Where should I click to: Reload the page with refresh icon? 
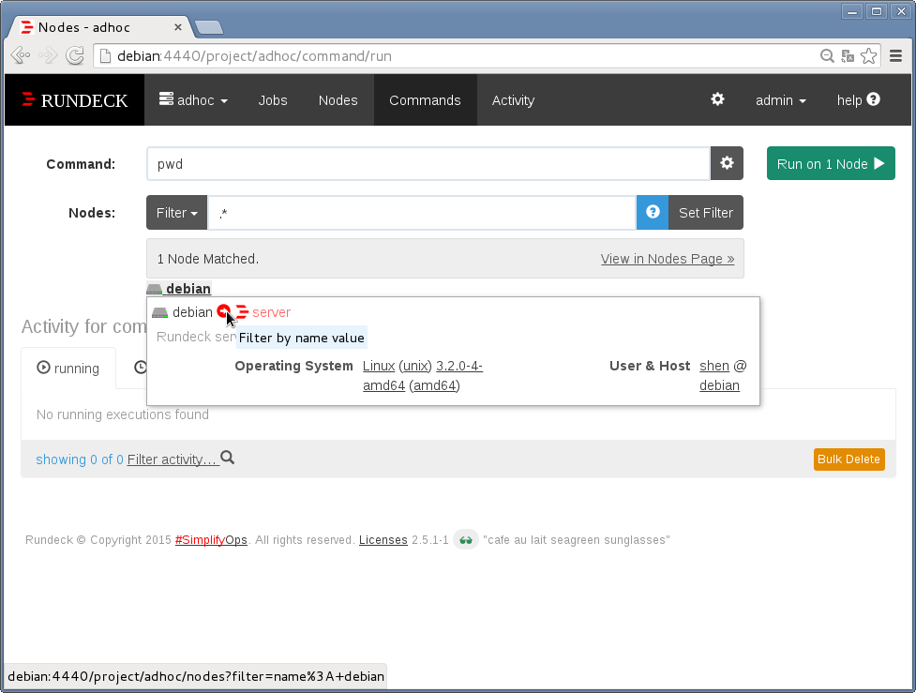[x=75, y=55]
